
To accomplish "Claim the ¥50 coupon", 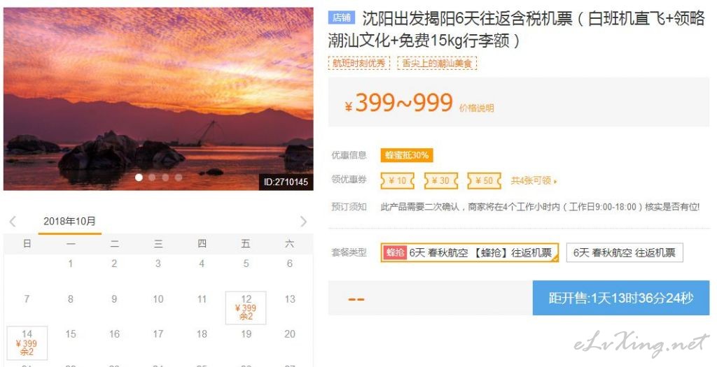I will pos(485,181).
